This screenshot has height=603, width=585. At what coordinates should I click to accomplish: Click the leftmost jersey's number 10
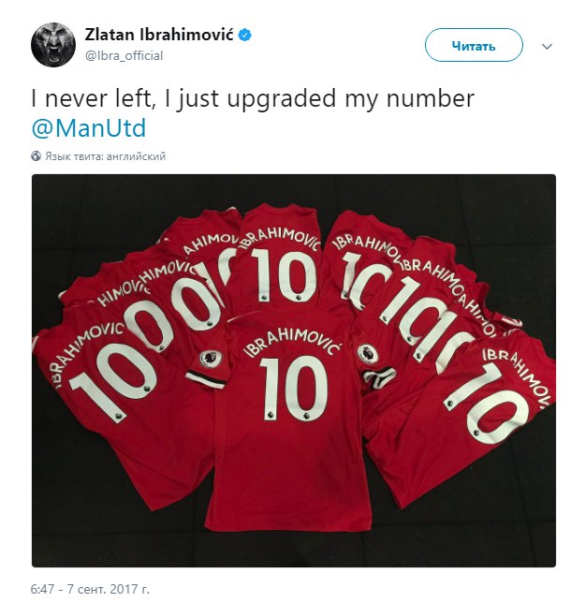[x=114, y=378]
